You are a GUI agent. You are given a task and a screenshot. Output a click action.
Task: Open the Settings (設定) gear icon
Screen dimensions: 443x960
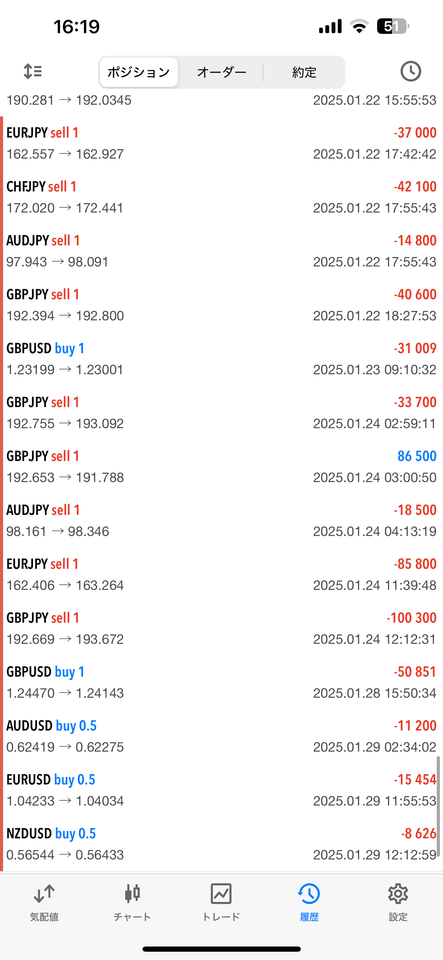(x=398, y=900)
